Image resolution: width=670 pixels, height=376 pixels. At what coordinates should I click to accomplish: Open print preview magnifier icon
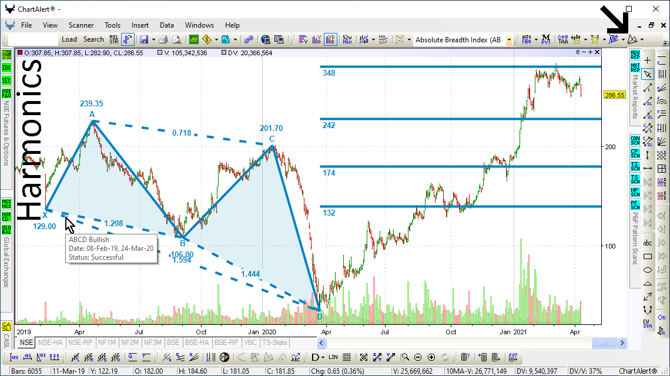click(177, 40)
